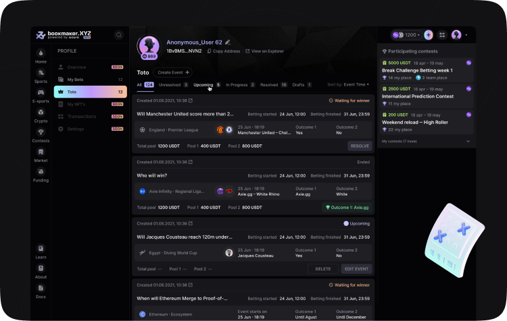Click the Create Event button
The image size is (507, 321).
[x=172, y=73]
